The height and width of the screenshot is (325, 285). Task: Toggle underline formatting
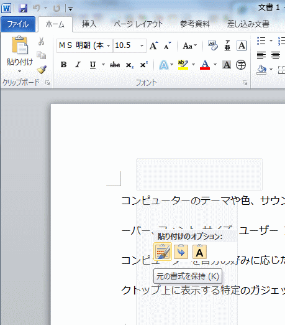[93, 65]
